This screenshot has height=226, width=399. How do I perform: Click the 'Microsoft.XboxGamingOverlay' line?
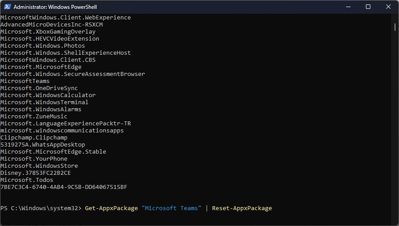[x=48, y=32]
